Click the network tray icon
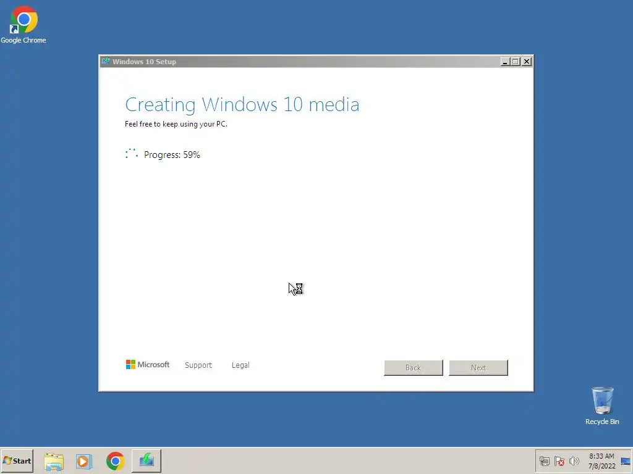Viewport: 633px width, 474px height. tap(545, 461)
